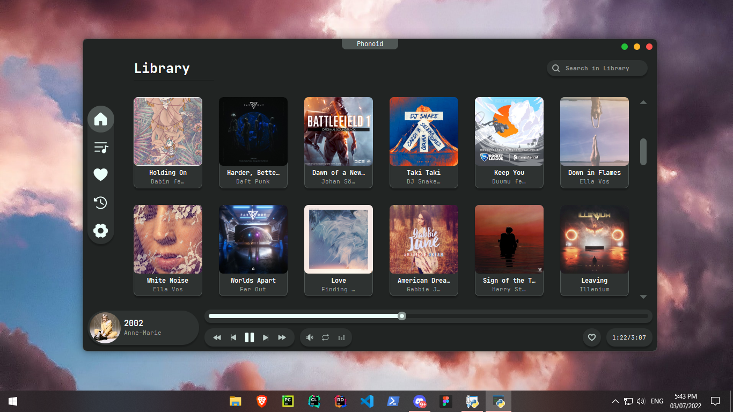Screen dimensions: 733x412
Task: Open the playlists music-note sidebar icon
Action: coord(101,148)
